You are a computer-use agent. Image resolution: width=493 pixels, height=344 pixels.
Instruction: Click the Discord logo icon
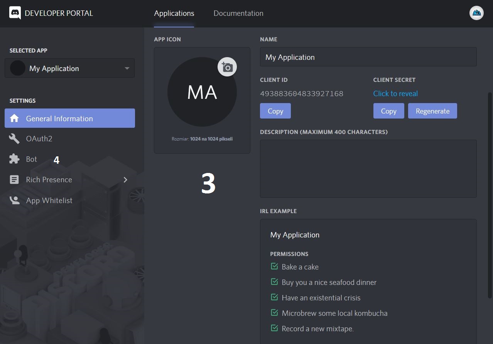[x=15, y=13]
